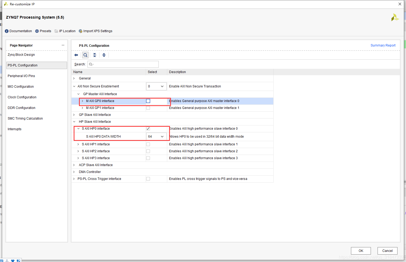Click the Xilinx logo icon
This screenshot has width=406, height=262.
395,18
